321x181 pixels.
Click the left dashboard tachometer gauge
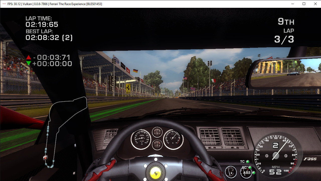pos(141,140)
